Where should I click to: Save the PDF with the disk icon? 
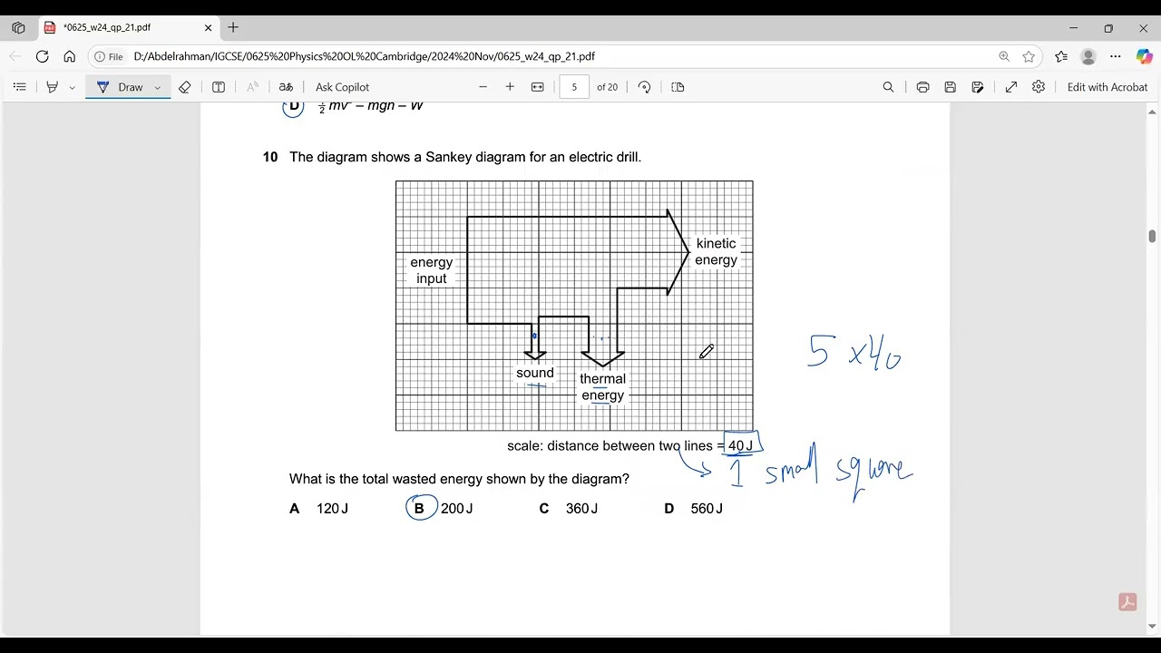(950, 87)
